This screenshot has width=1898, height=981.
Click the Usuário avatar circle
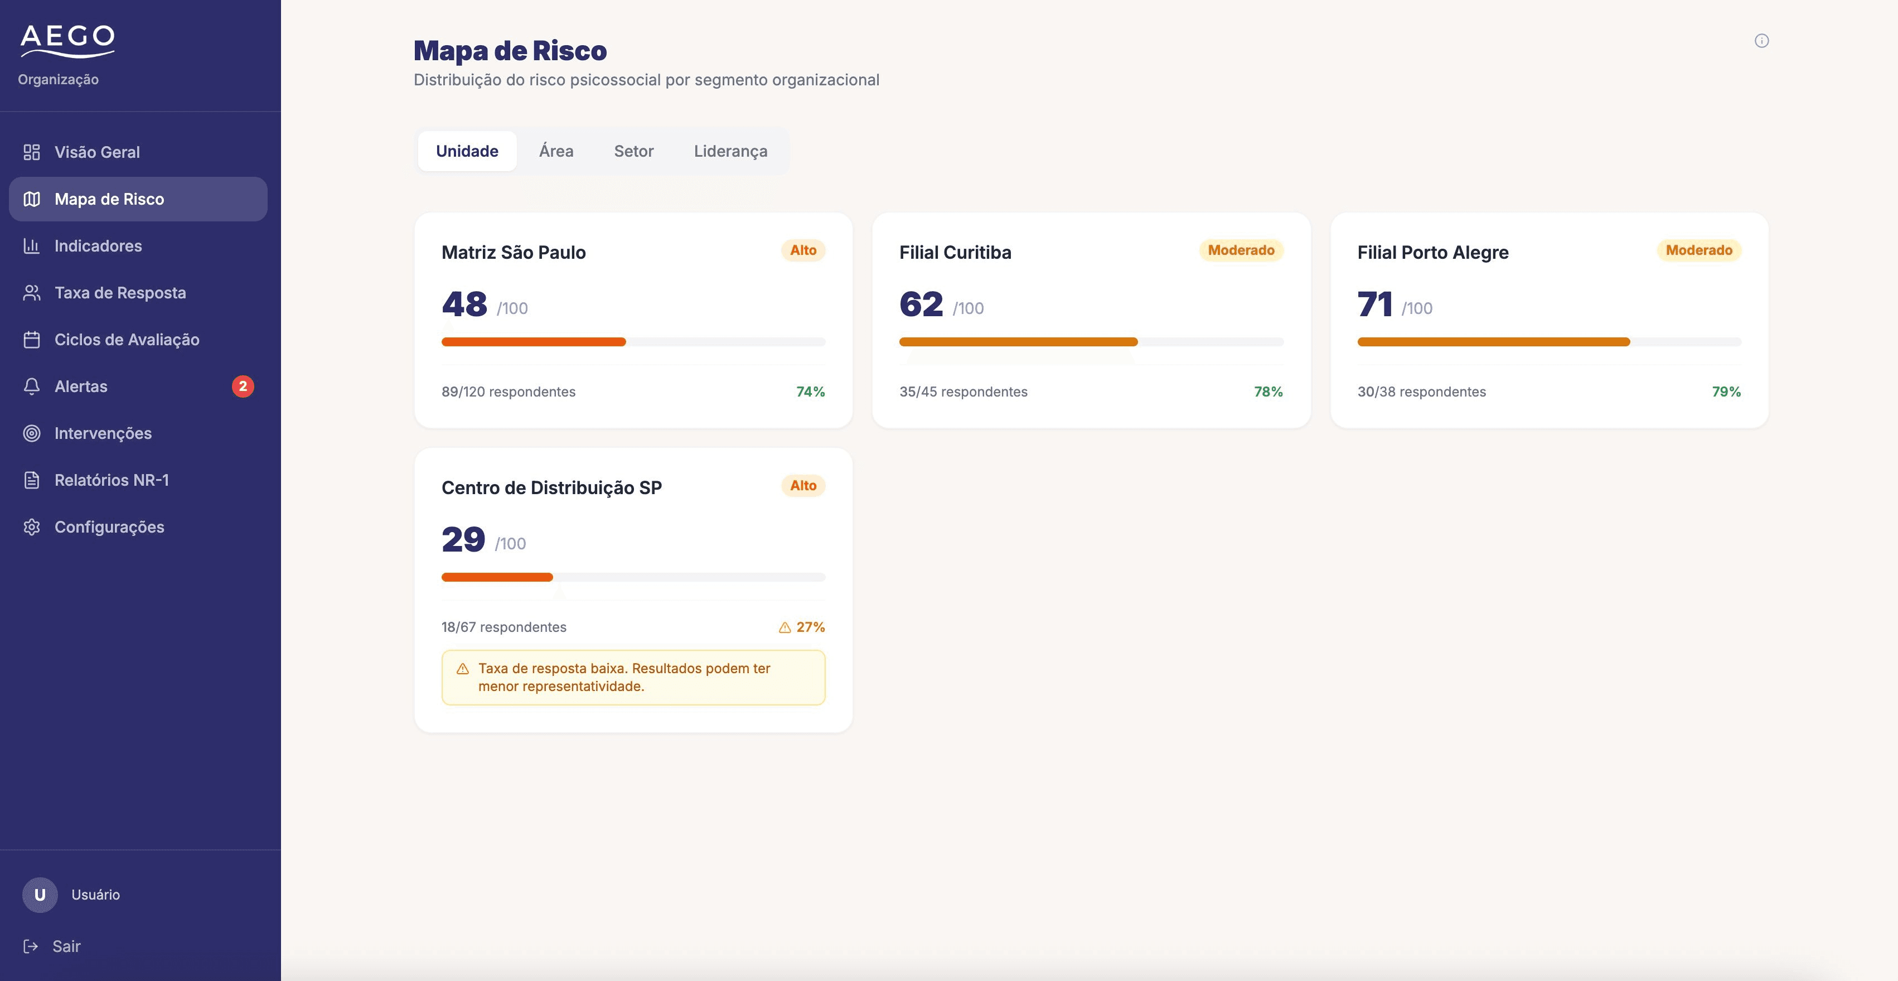40,894
